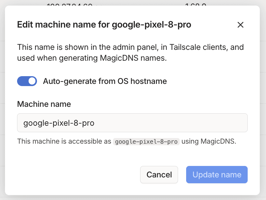Abort editing by clicking Cancel
This screenshot has height=200, width=266.
click(159, 175)
